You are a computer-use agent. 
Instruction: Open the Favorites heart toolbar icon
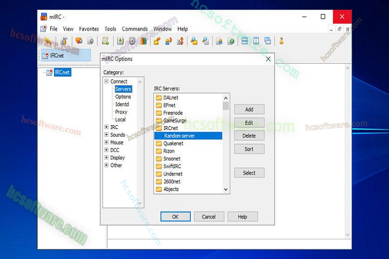pyautogui.click(x=79, y=41)
